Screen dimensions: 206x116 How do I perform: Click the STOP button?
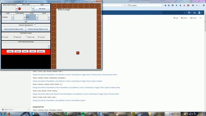pos(33,52)
